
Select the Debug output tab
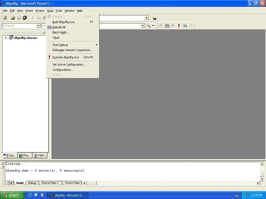(x=32, y=183)
